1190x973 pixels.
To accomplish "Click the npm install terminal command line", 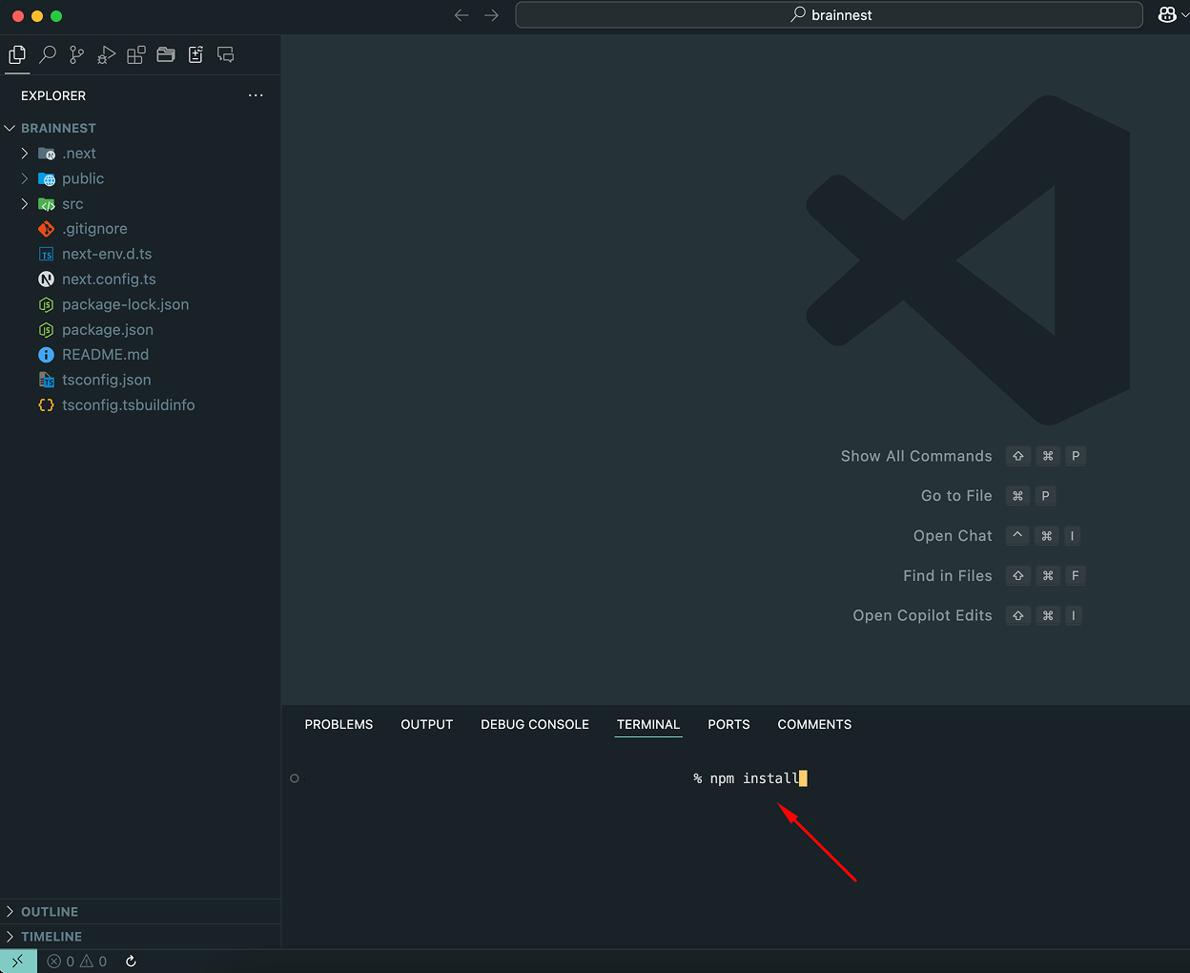I will click(750, 778).
